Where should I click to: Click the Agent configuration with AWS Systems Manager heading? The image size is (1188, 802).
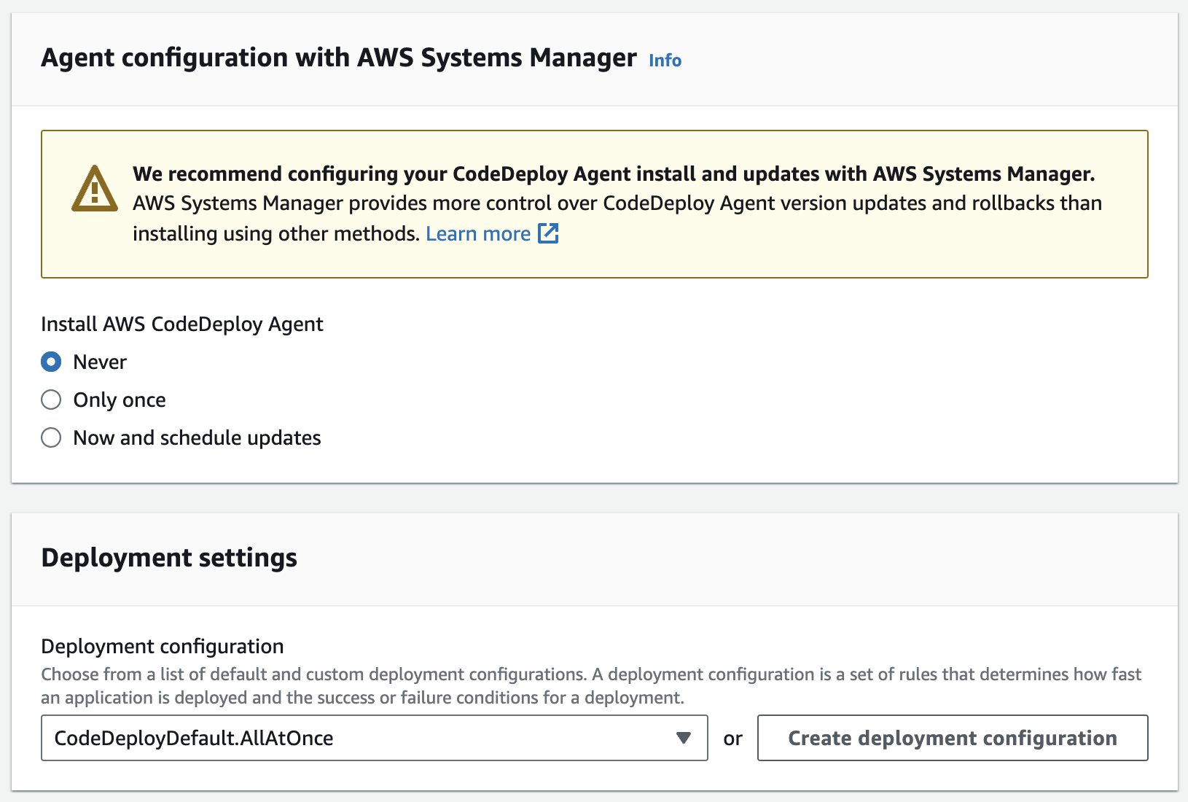pos(338,58)
